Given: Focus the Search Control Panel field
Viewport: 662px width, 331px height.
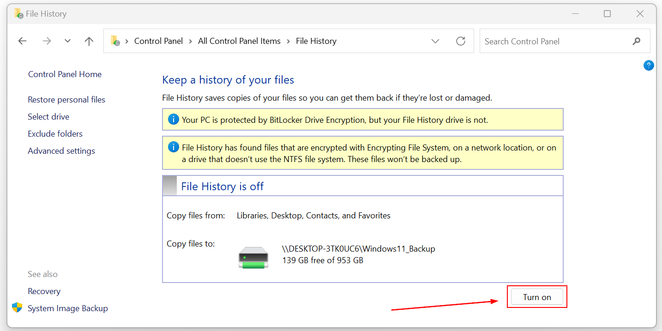Looking at the screenshot, I should point(565,41).
